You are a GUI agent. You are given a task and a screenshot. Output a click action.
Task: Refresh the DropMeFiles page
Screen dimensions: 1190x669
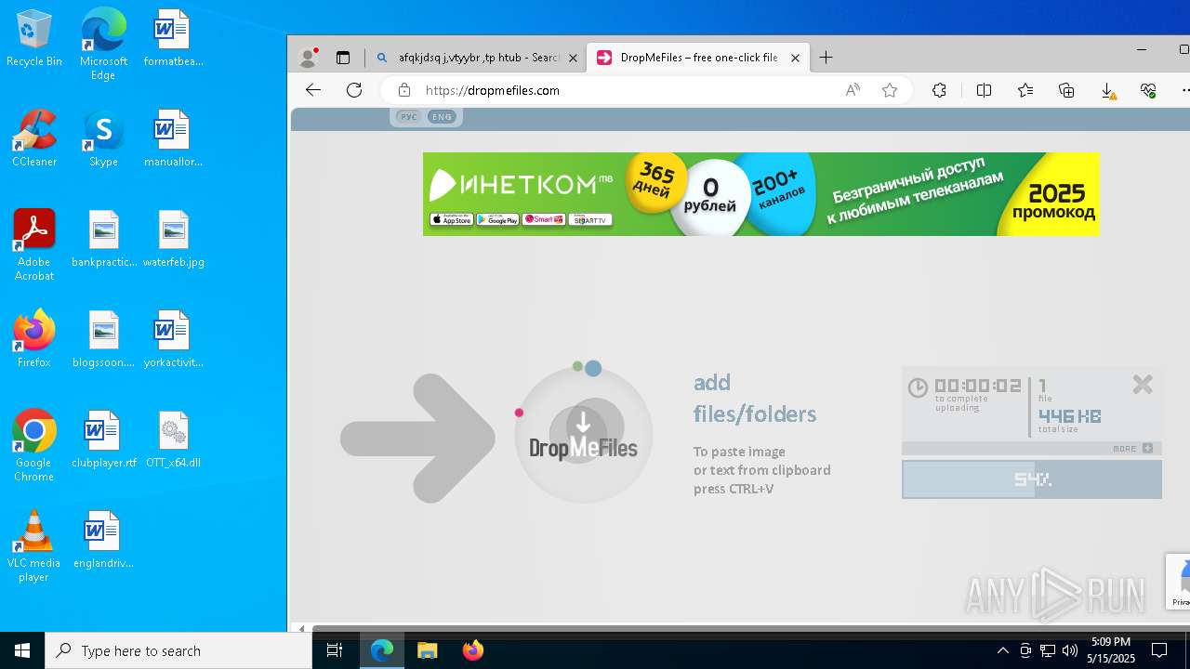(x=354, y=90)
